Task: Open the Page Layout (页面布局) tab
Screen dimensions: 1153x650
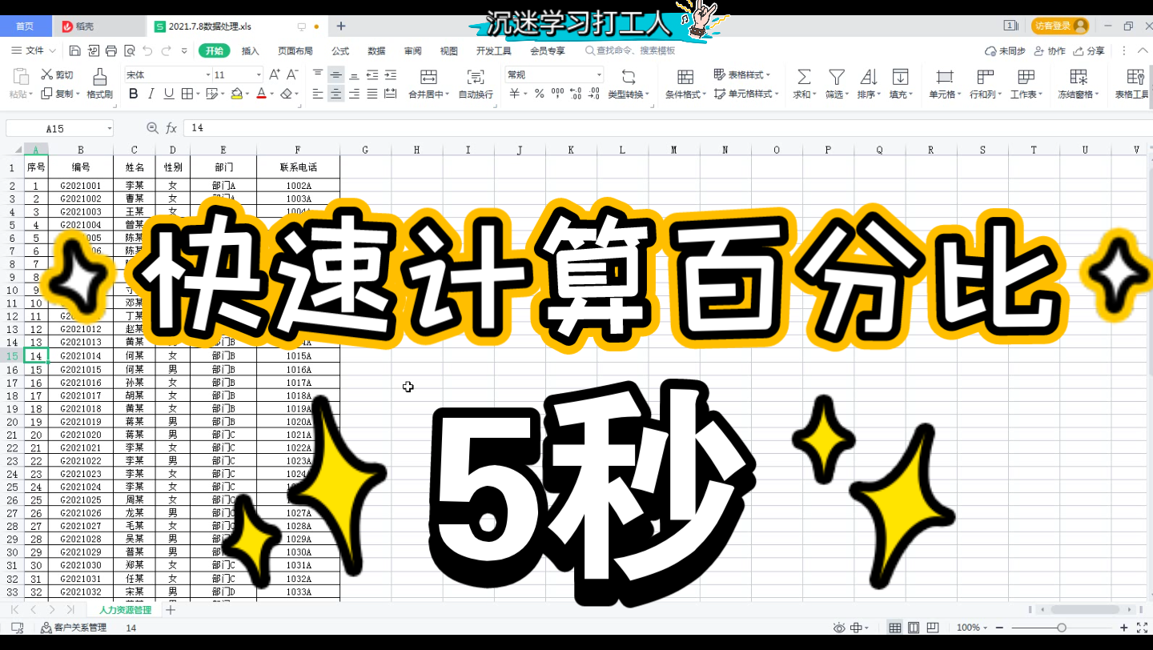Action: click(295, 50)
